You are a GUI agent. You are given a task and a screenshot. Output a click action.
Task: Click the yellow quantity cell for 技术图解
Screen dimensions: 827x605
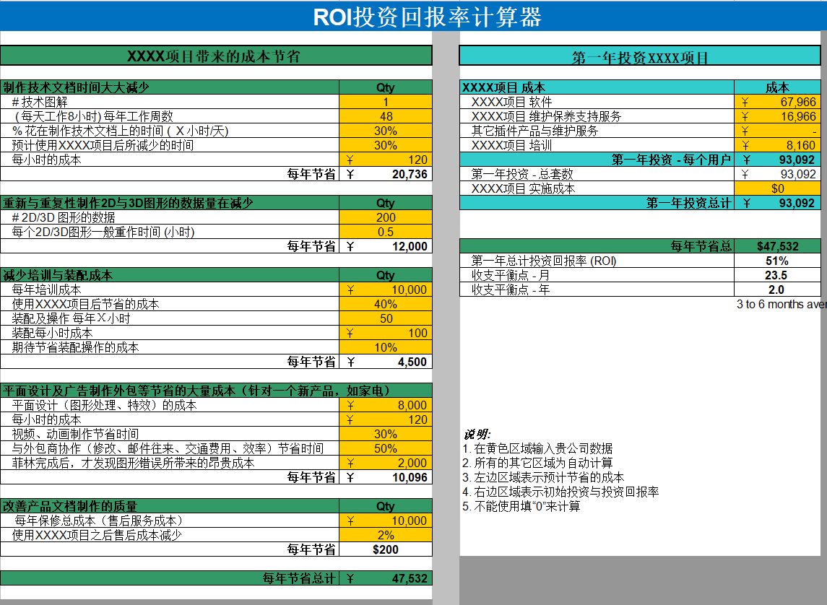(386, 102)
